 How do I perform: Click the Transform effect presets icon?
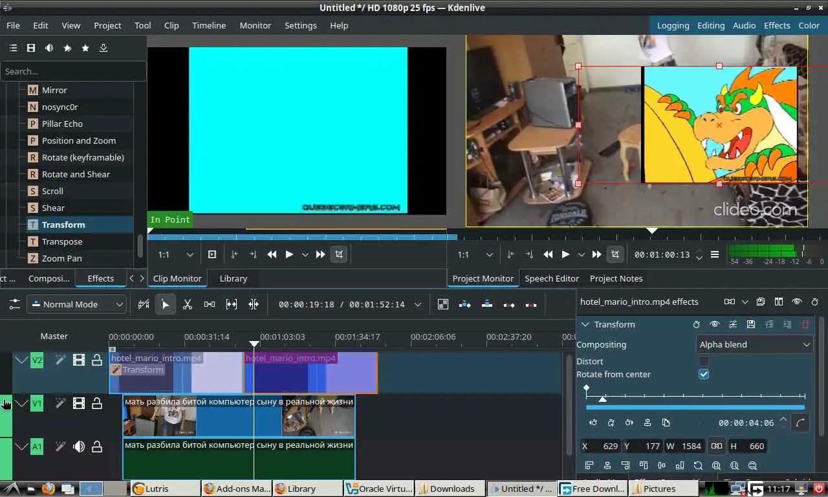[x=732, y=324]
